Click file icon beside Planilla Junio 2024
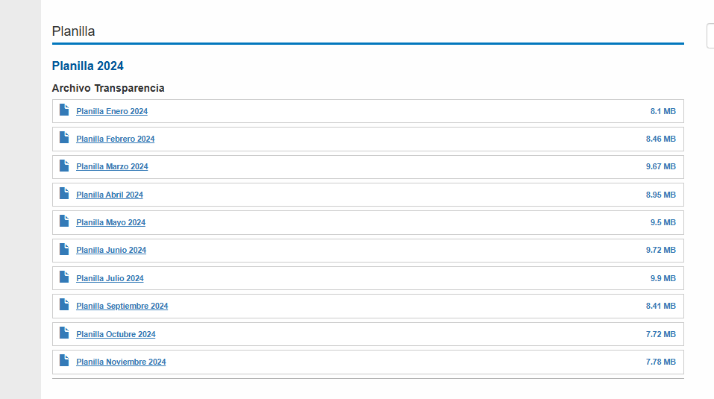This screenshot has width=714, height=399. pyautogui.click(x=64, y=249)
